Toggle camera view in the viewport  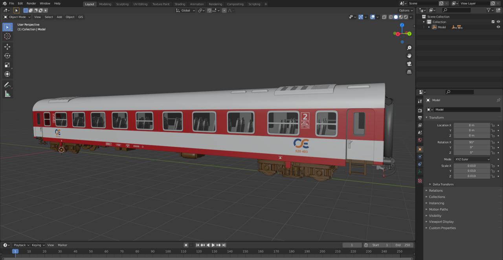point(409,64)
